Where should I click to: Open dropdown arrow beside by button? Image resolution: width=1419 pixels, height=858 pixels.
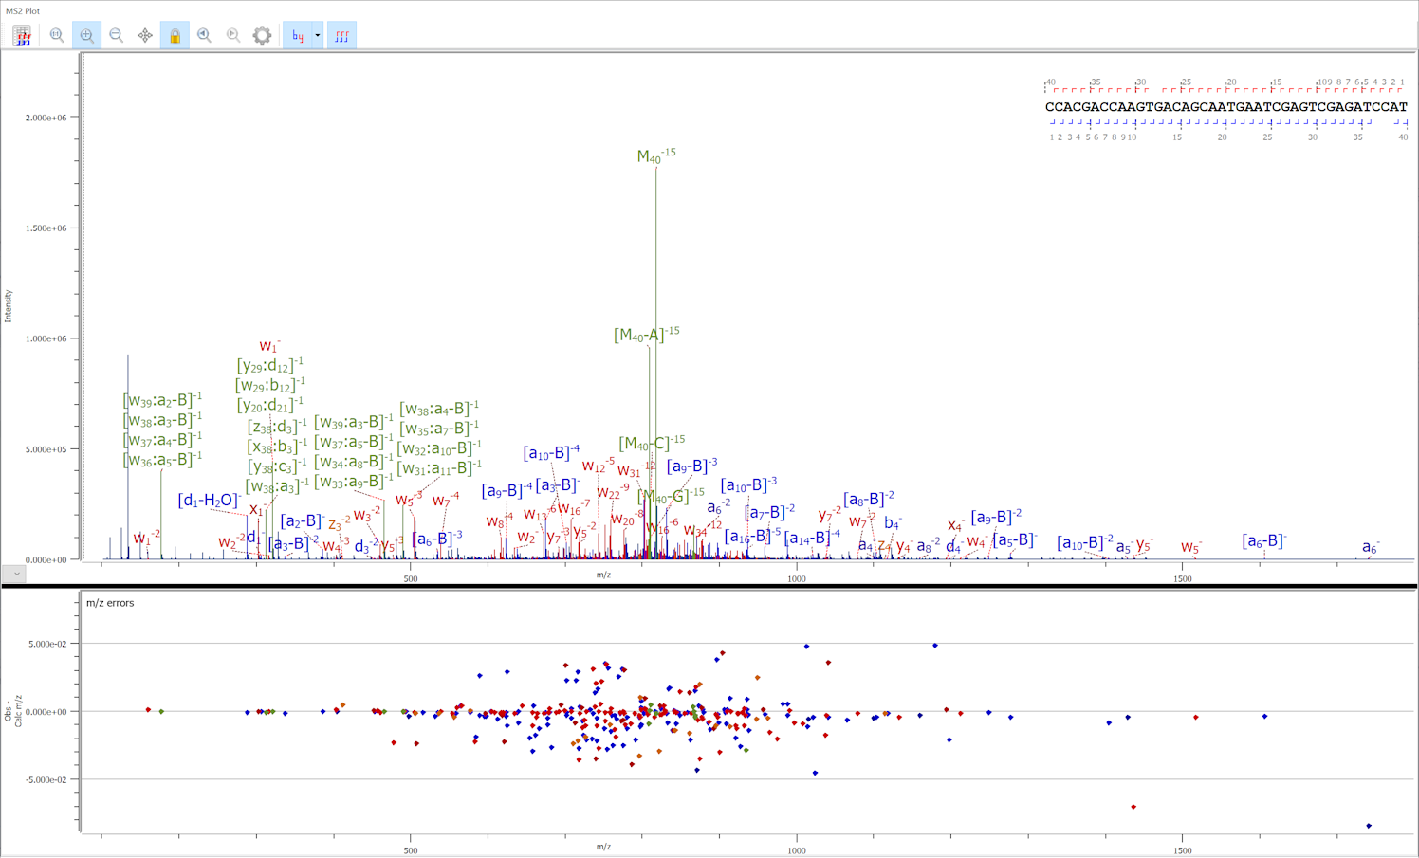pos(318,36)
